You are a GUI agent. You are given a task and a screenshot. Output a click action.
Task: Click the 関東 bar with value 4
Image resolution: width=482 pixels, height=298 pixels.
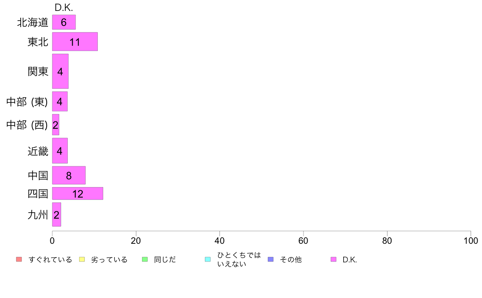60,71
